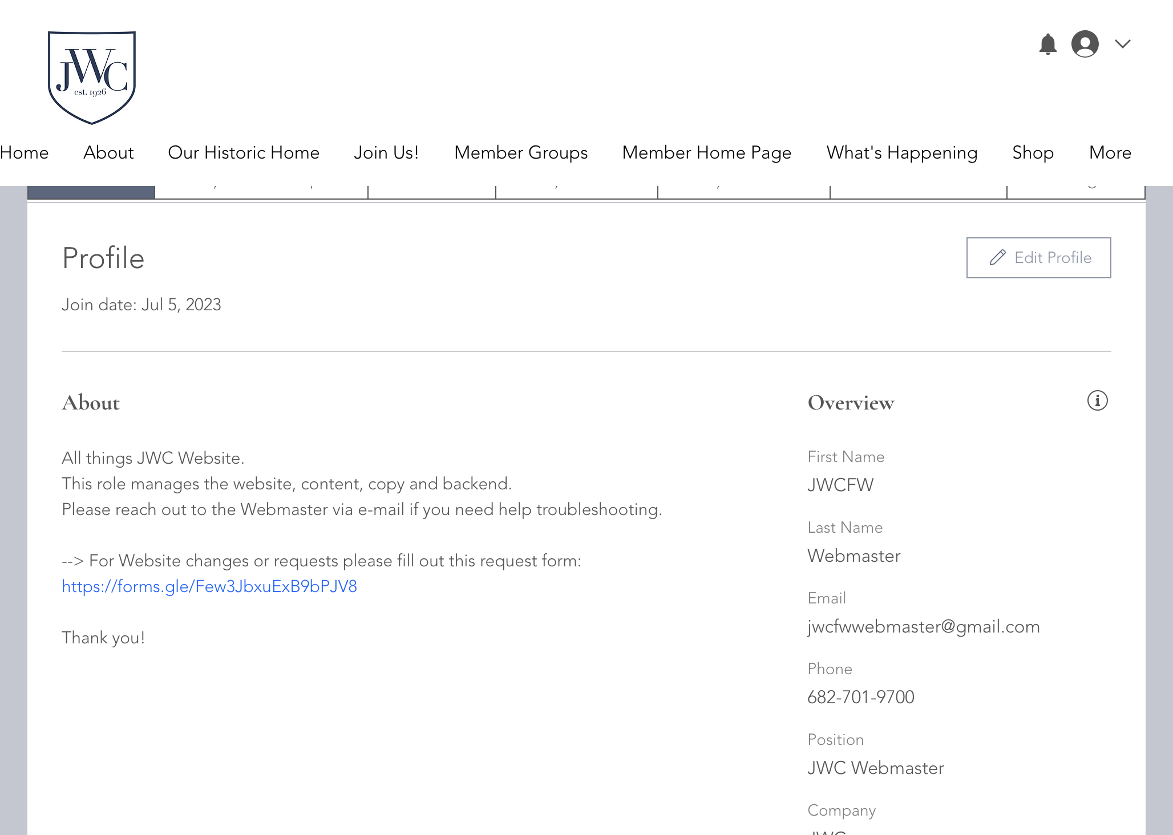Click the email jwcfwwebmaster@gmail.com
Viewport: 1173px width, 835px height.
pos(924,626)
